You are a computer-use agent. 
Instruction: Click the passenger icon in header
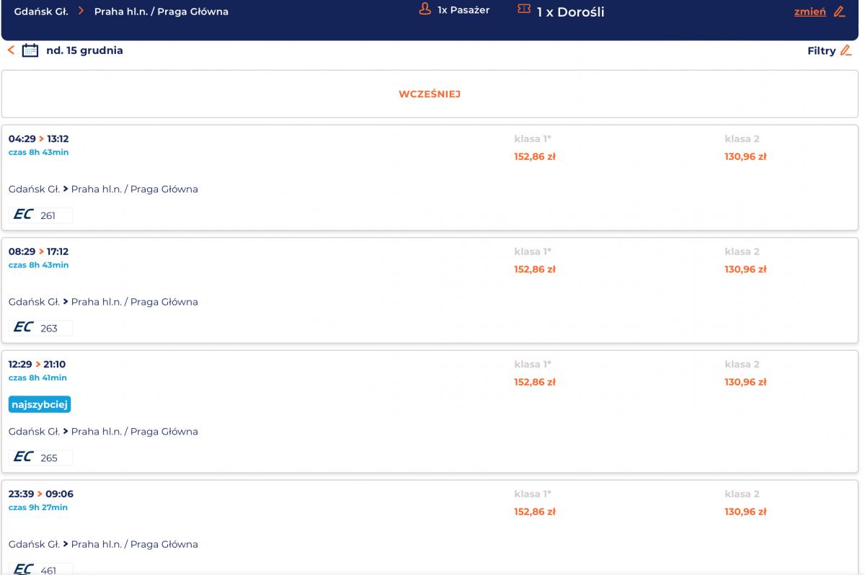tap(425, 10)
